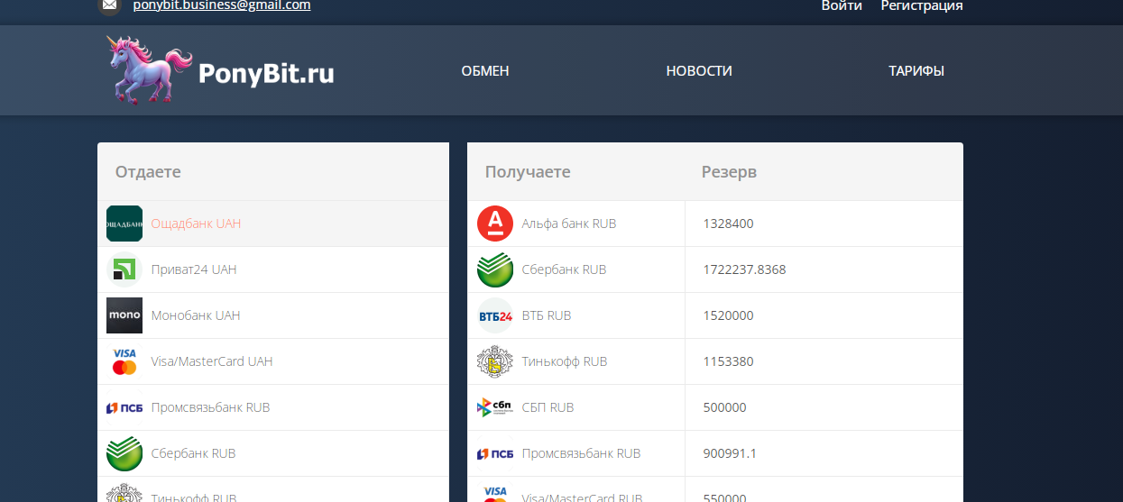Click the mail envelope icon

[109, 5]
